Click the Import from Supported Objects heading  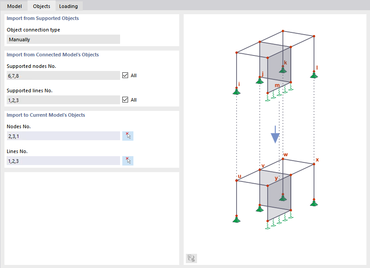click(x=43, y=18)
